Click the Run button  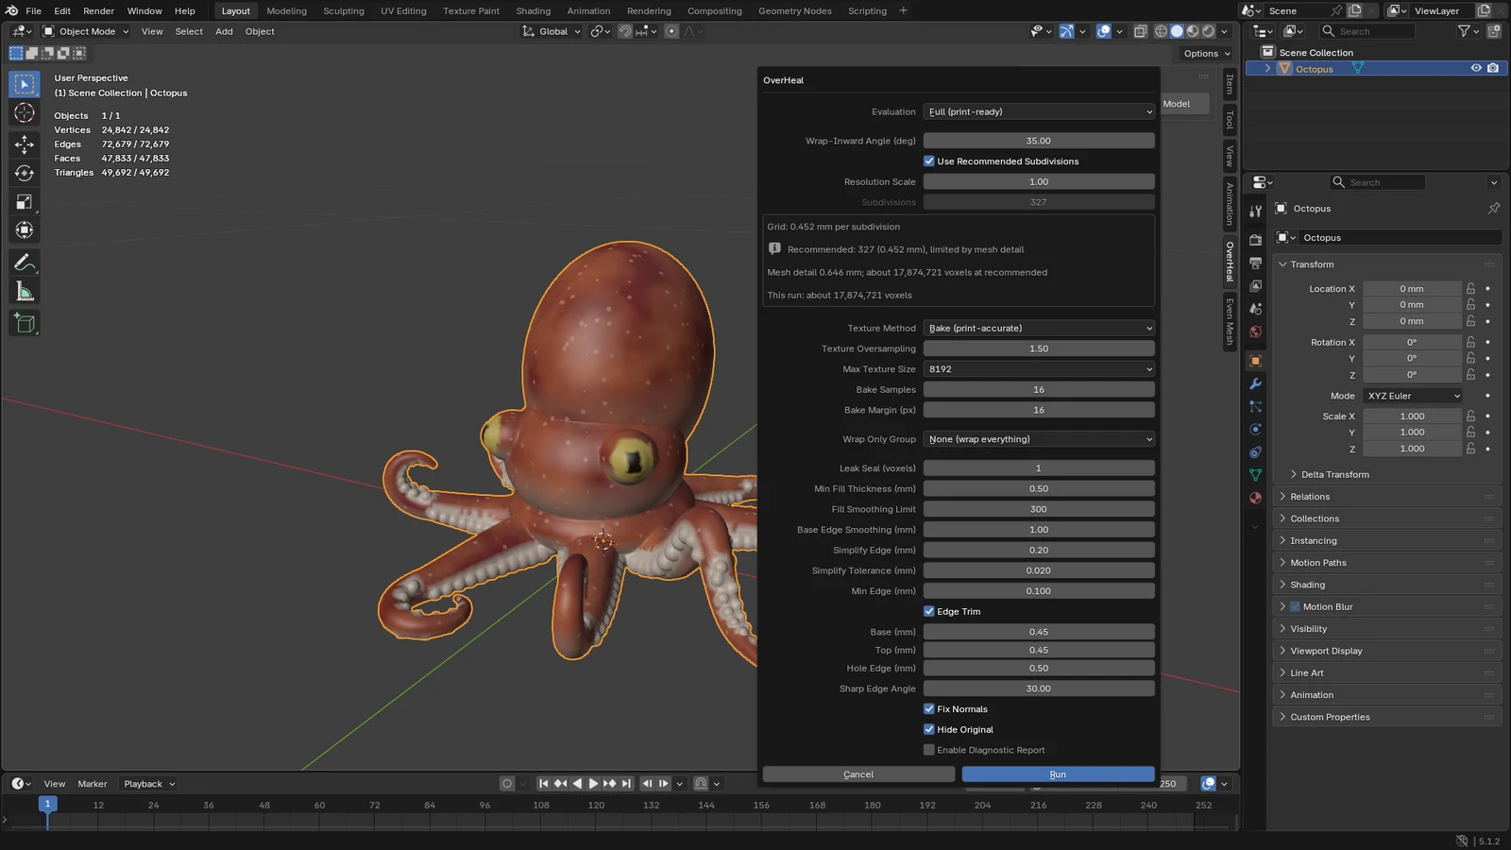[x=1058, y=774]
